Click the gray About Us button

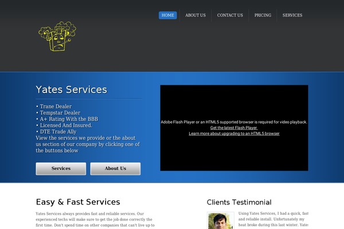pyautogui.click(x=115, y=168)
